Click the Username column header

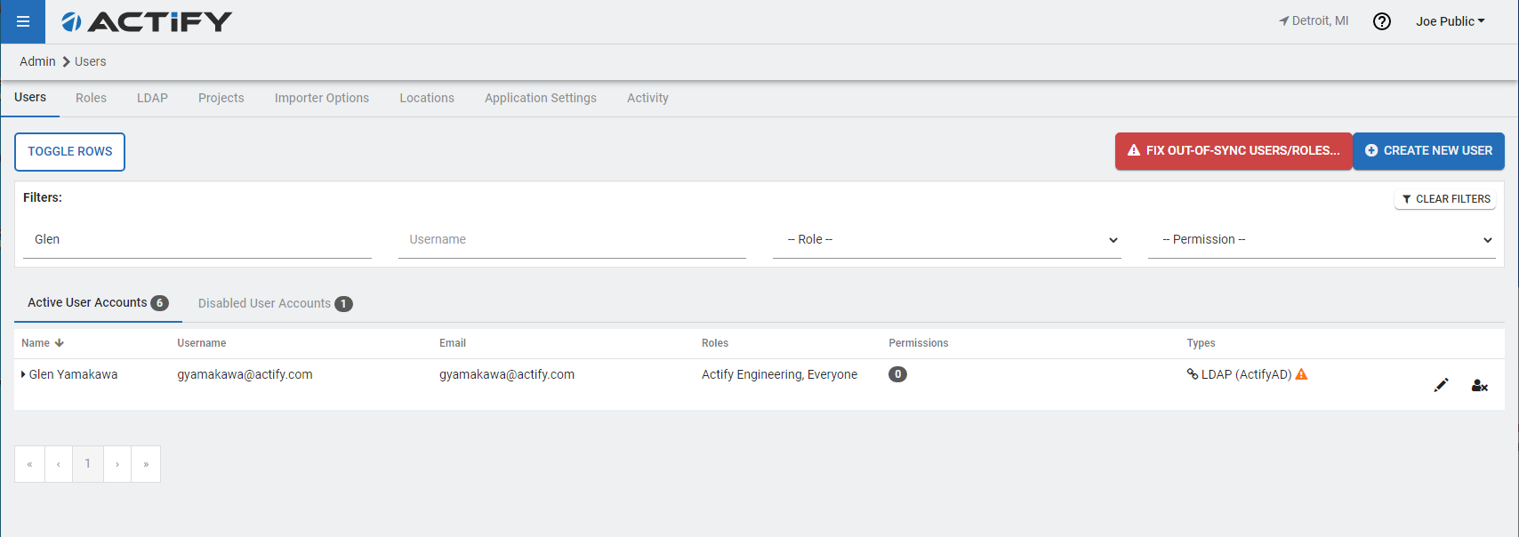click(202, 343)
